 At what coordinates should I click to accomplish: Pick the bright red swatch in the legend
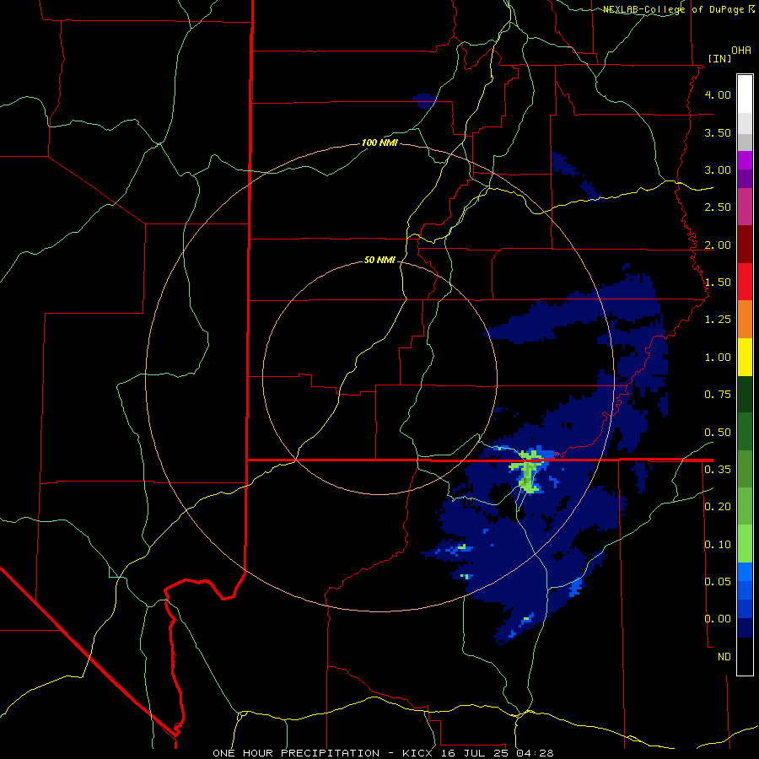click(x=745, y=283)
